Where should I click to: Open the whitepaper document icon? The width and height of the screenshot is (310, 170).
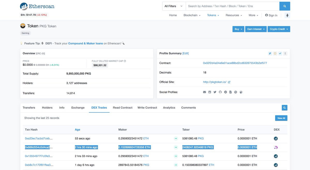pos(230,92)
